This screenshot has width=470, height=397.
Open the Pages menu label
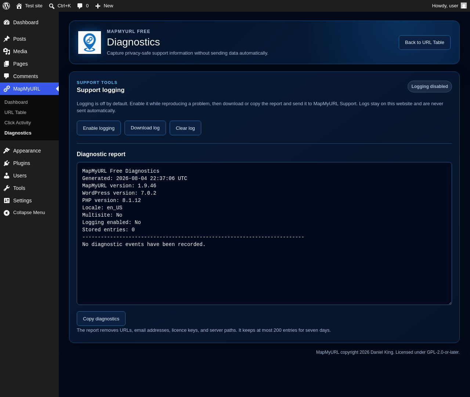point(21,64)
